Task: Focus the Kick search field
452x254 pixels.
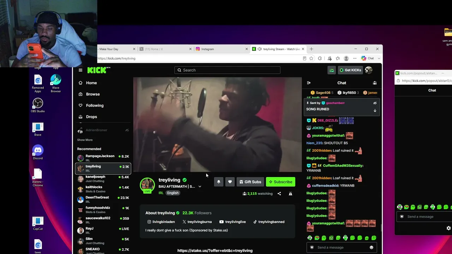Action: tap(227, 70)
